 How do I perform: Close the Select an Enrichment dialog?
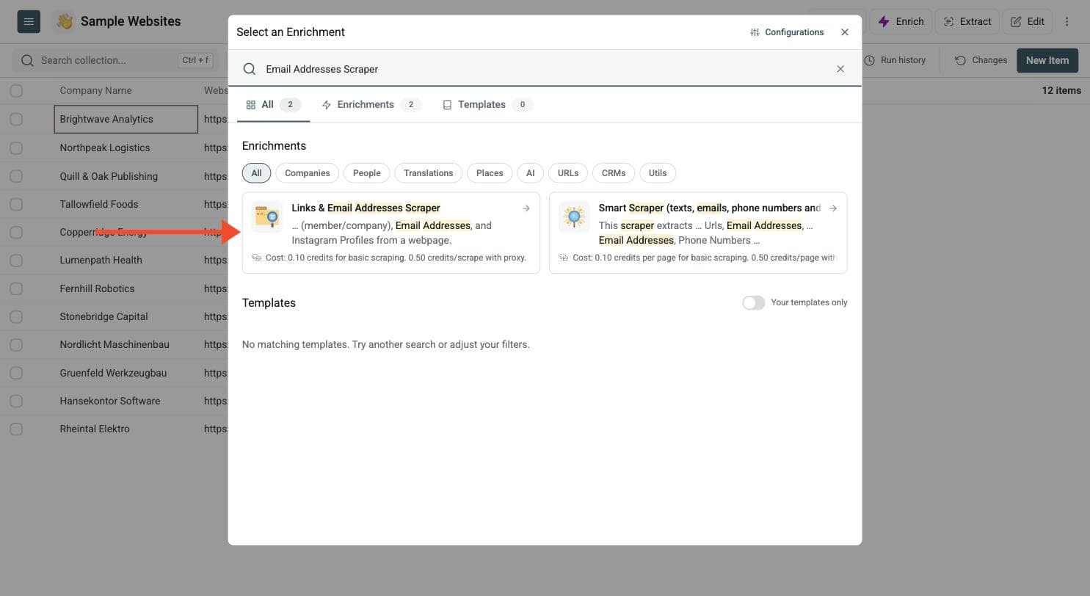(x=845, y=32)
